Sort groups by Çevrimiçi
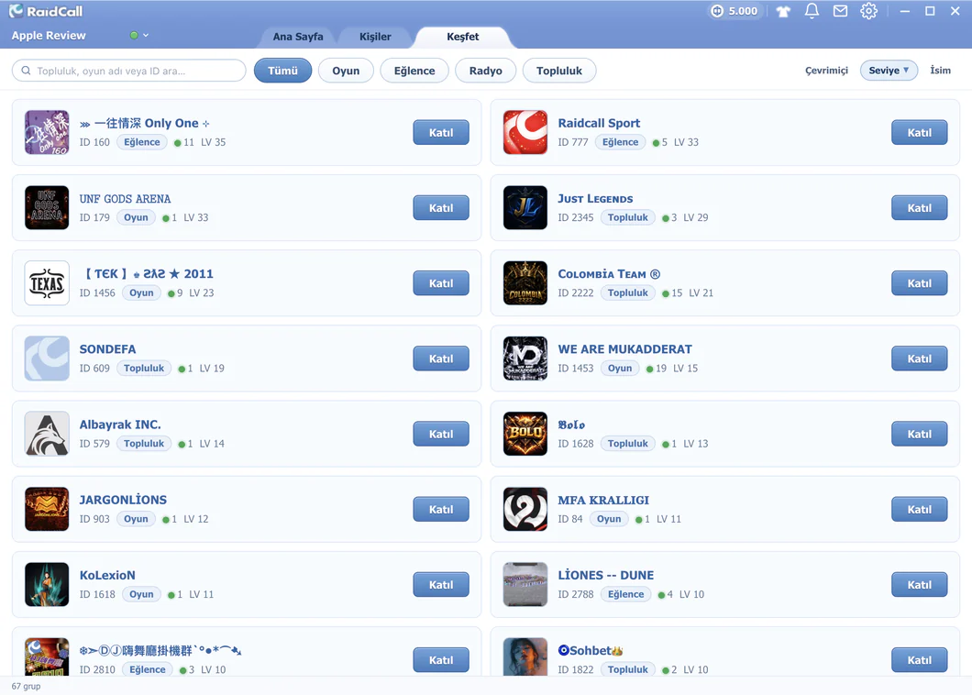Image resolution: width=972 pixels, height=695 pixels. (826, 70)
